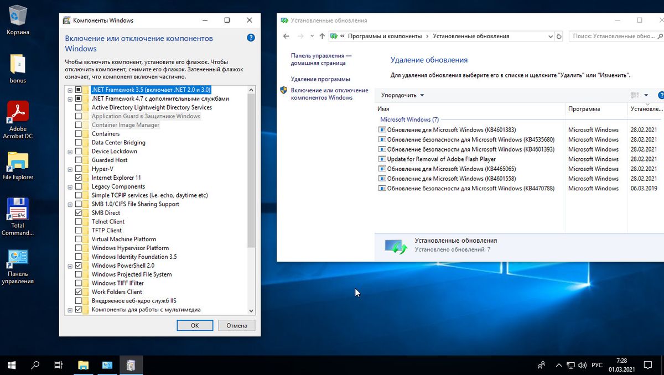Uncheck Internet Explorer 11 checkbox
The image size is (664, 375).
(x=78, y=178)
